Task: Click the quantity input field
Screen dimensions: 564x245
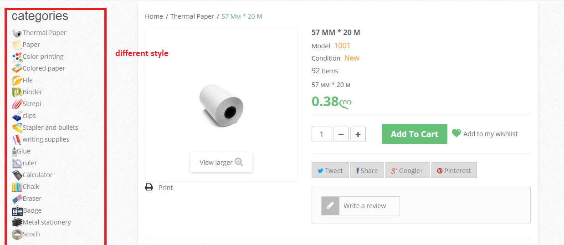Action: (322, 134)
